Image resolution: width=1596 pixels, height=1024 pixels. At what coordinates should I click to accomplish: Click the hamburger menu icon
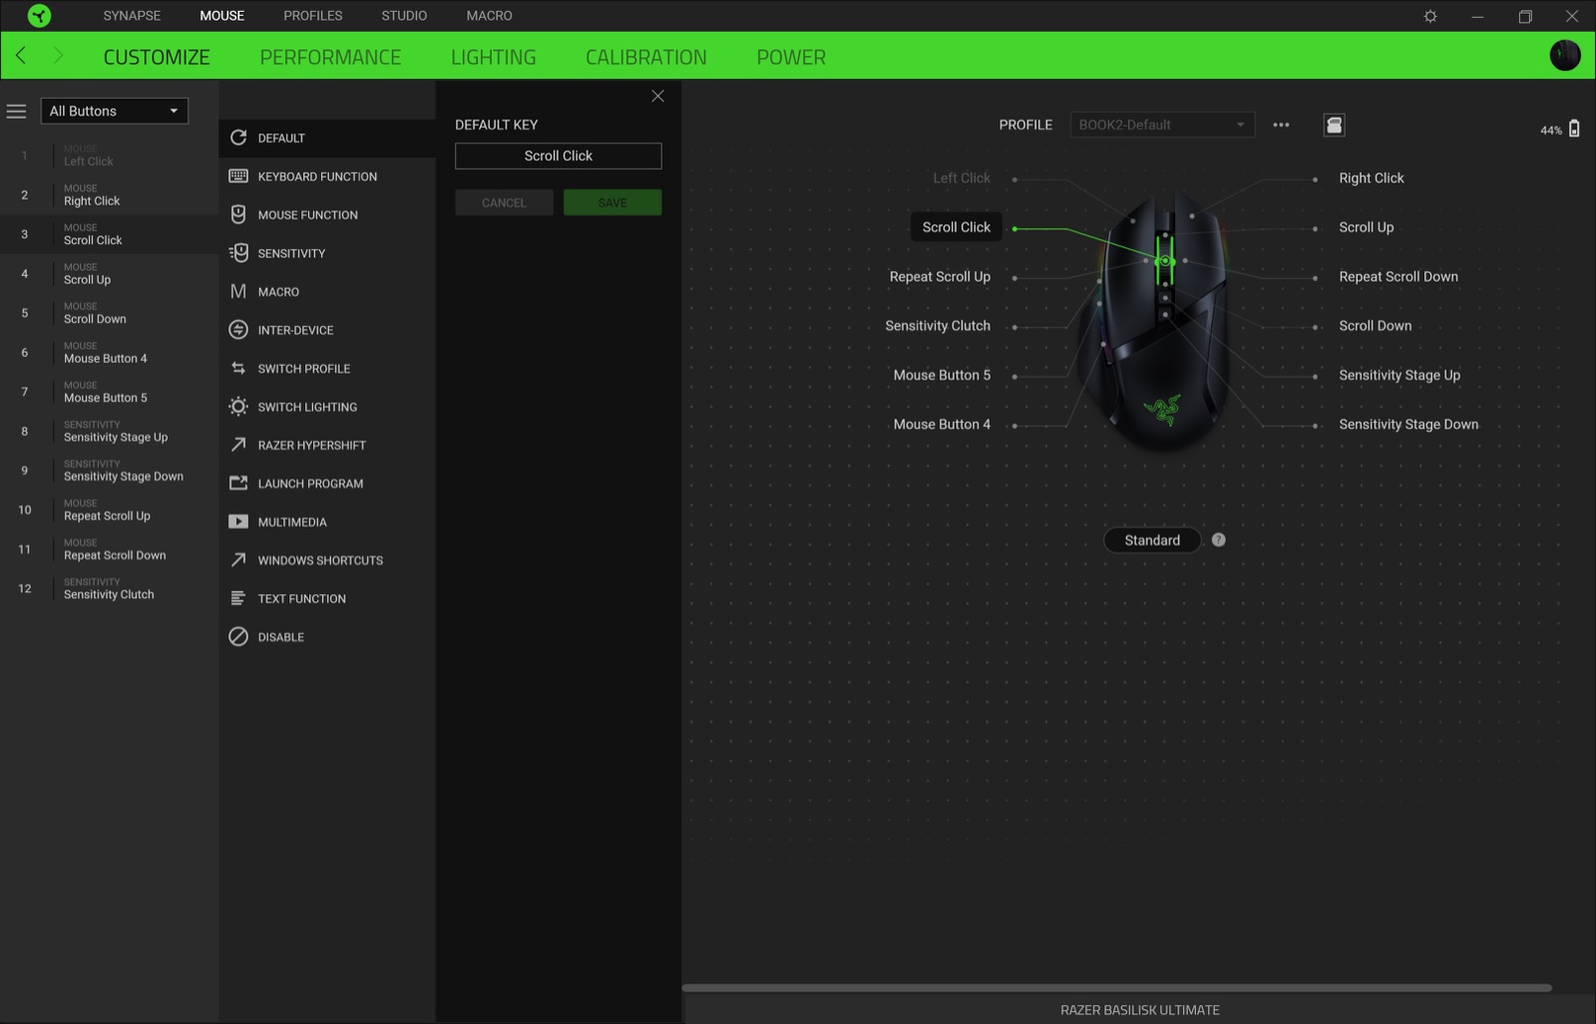coord(17,112)
